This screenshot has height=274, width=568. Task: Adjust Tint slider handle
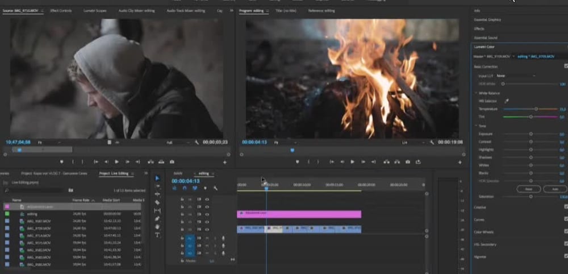[531, 117]
